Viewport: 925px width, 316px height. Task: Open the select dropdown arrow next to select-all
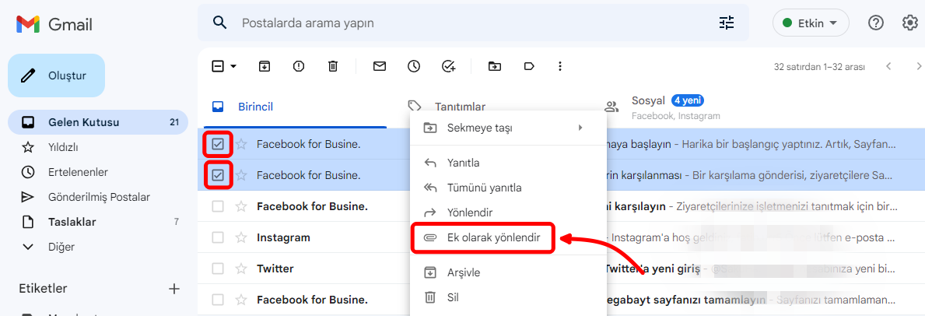click(233, 66)
